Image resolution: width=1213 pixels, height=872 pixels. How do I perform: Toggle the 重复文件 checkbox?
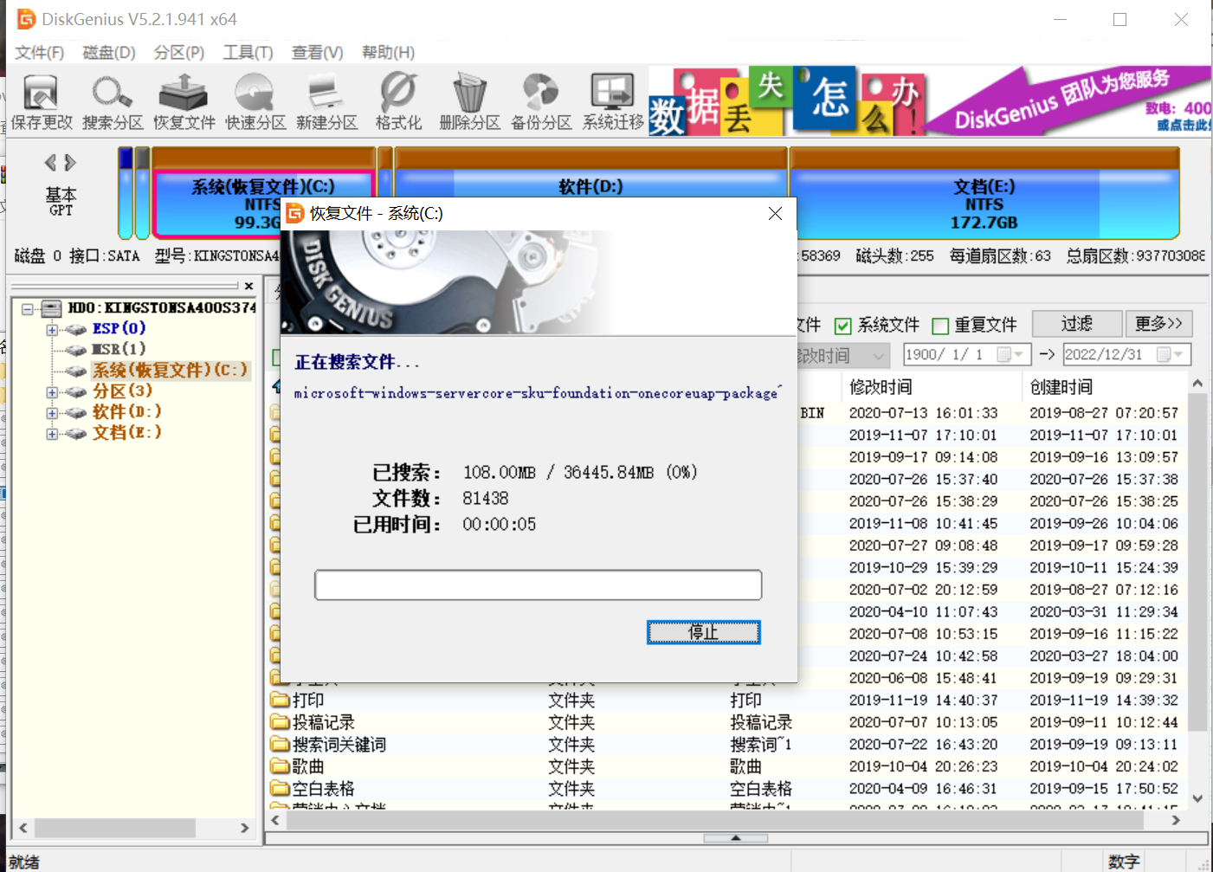940,326
